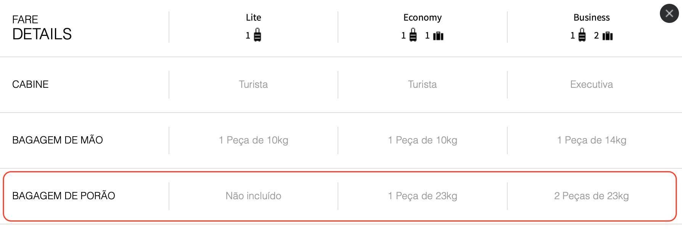
Task: Click Executiva cabin value under Business
Action: [592, 84]
